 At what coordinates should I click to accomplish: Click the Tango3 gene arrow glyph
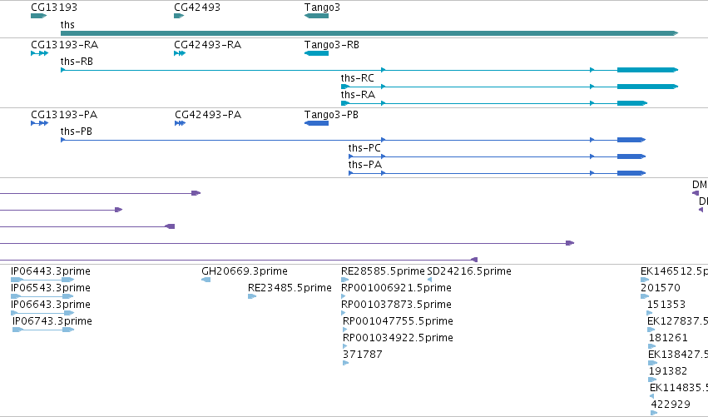point(316,16)
